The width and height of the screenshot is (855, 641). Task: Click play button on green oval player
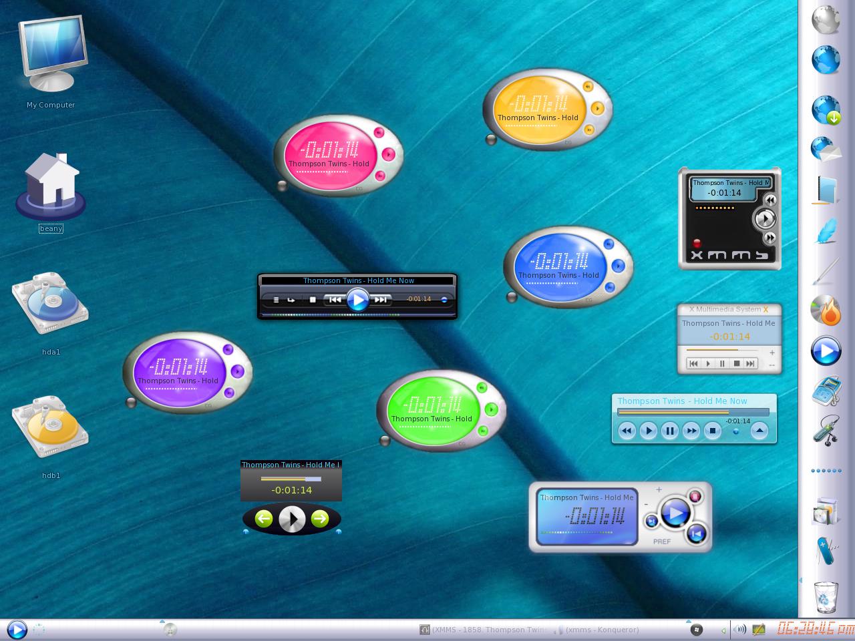(x=491, y=409)
